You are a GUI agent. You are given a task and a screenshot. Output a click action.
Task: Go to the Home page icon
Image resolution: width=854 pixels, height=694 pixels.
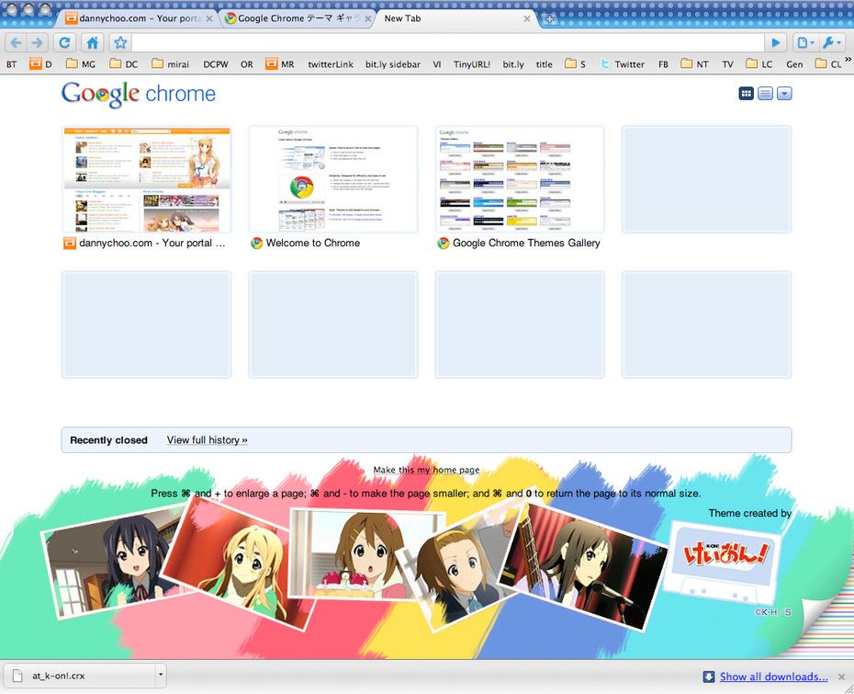92,42
